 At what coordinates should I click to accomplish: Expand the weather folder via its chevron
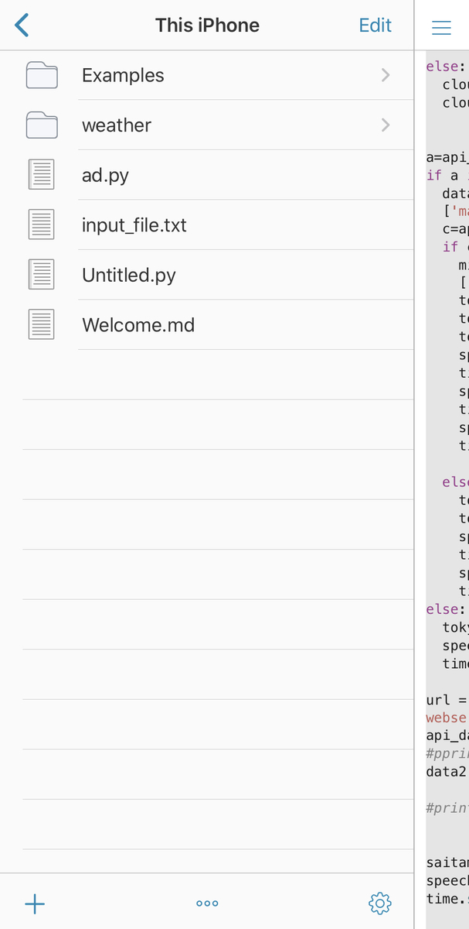point(385,125)
